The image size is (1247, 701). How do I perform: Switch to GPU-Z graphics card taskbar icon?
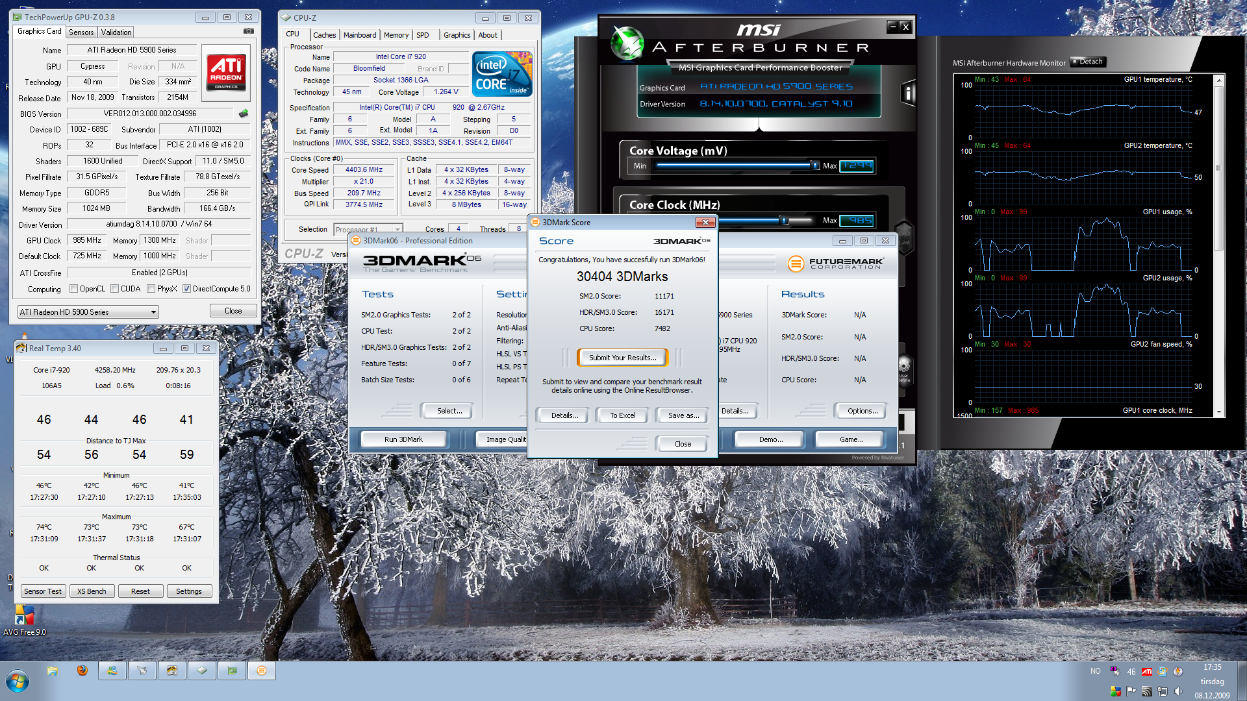click(232, 670)
